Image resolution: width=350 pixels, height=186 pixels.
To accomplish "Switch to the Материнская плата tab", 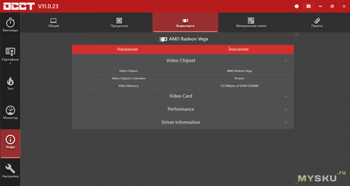I will (251, 23).
